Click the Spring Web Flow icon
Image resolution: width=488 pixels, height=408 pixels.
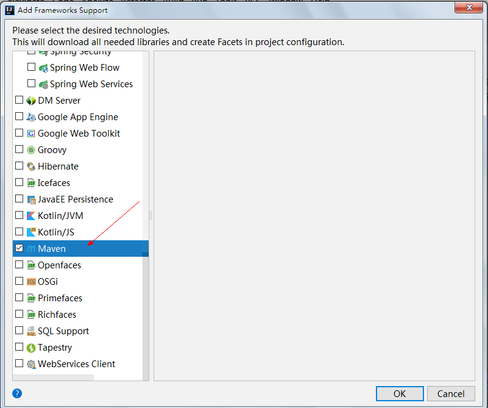click(x=43, y=68)
